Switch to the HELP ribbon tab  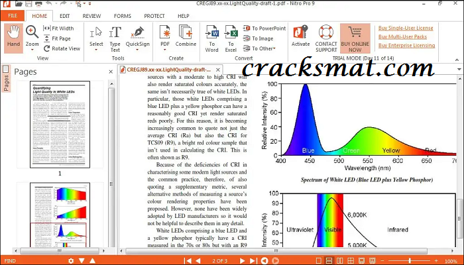coord(184,16)
